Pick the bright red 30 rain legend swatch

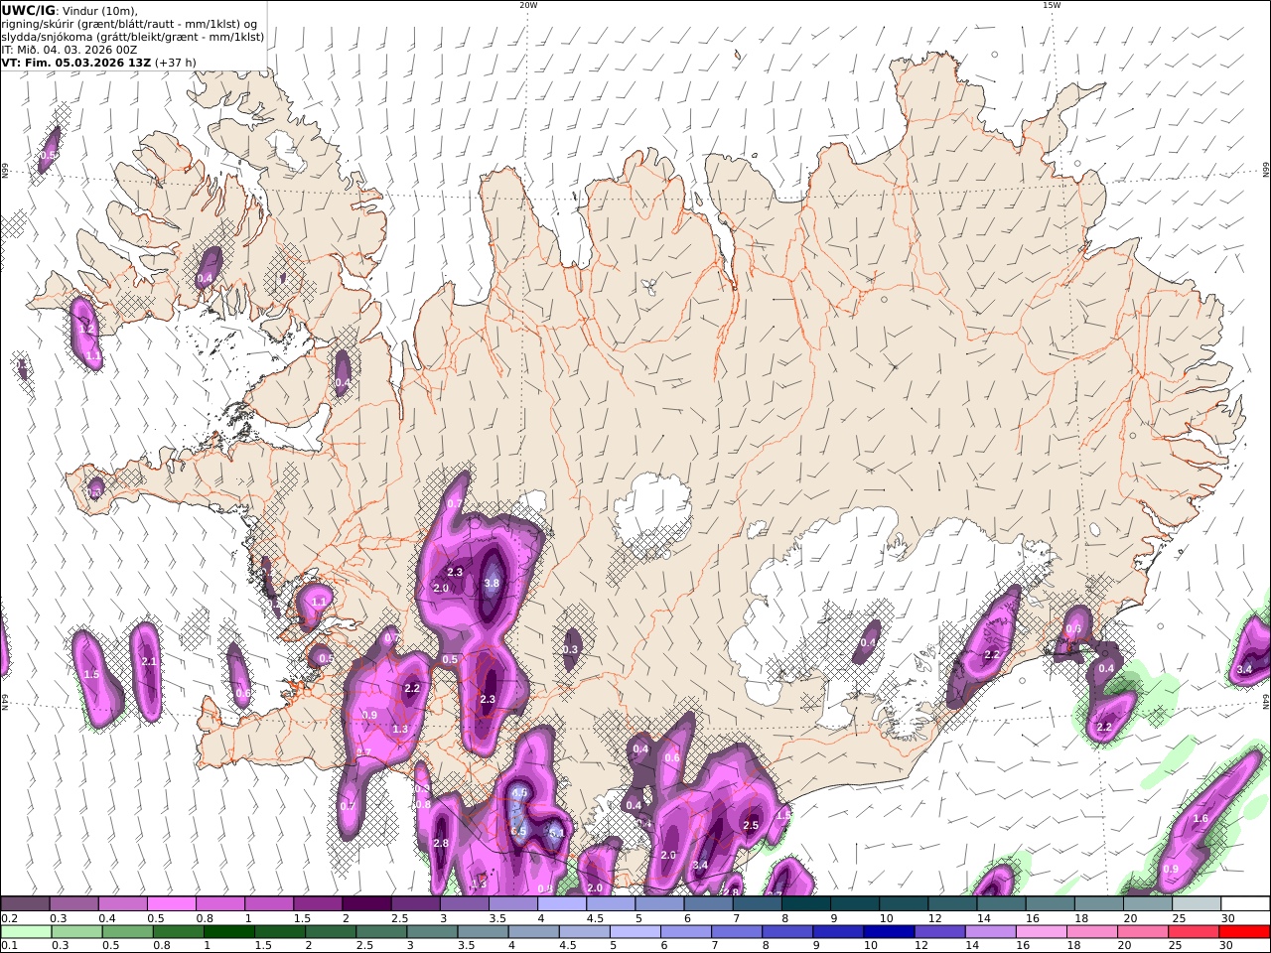pos(1243,932)
